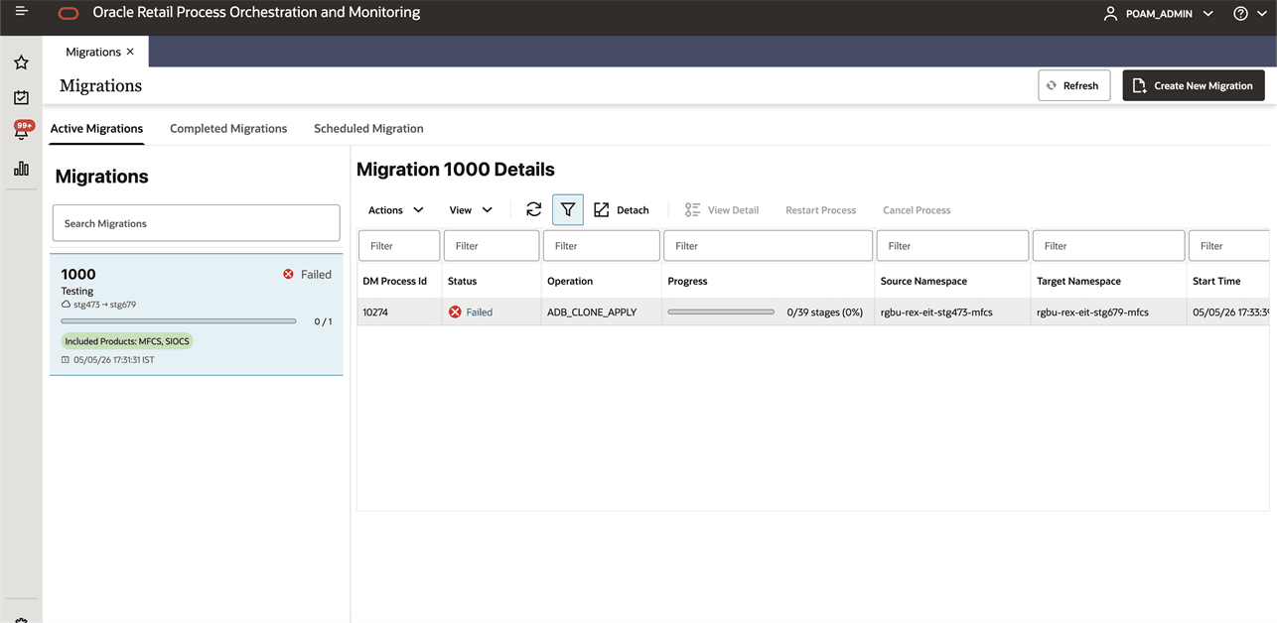1277x623 pixels.
Task: Toggle the filter funnel icon
Action: coord(568,209)
